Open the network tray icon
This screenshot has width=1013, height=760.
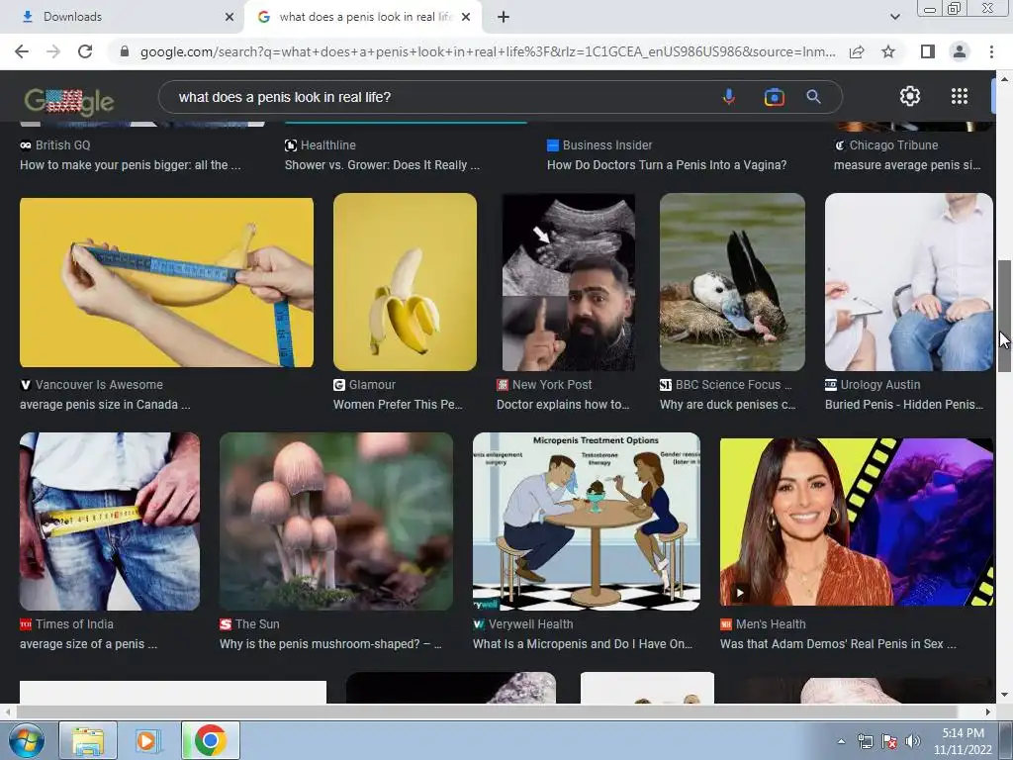[x=865, y=741]
